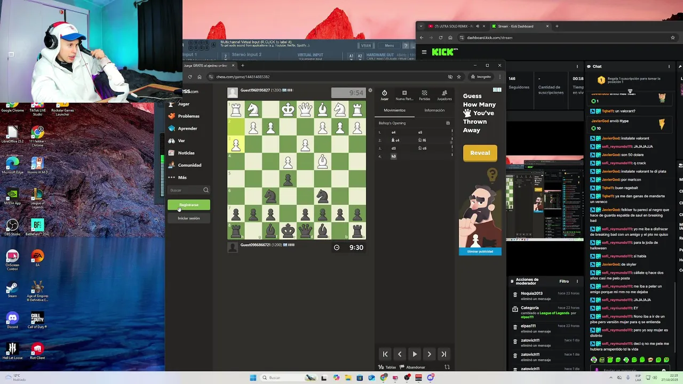
Task: Resign the game with Abandonar
Action: click(x=412, y=367)
